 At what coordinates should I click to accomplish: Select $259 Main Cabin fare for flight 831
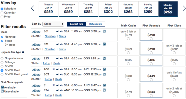pos(128,53)
